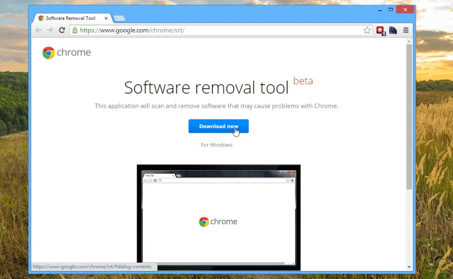The width and height of the screenshot is (453, 279).
Task: Click the Chrome browser preview screenshot
Action: point(218,216)
